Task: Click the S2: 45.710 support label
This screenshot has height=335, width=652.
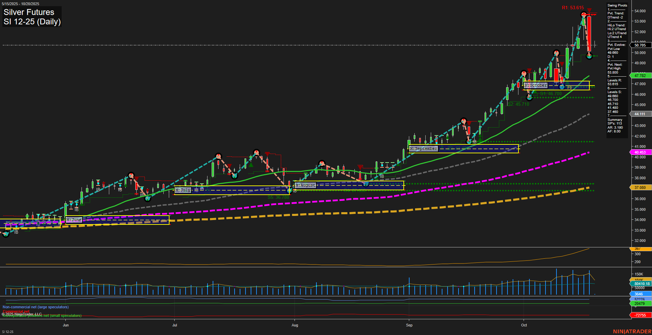Action: (518, 104)
